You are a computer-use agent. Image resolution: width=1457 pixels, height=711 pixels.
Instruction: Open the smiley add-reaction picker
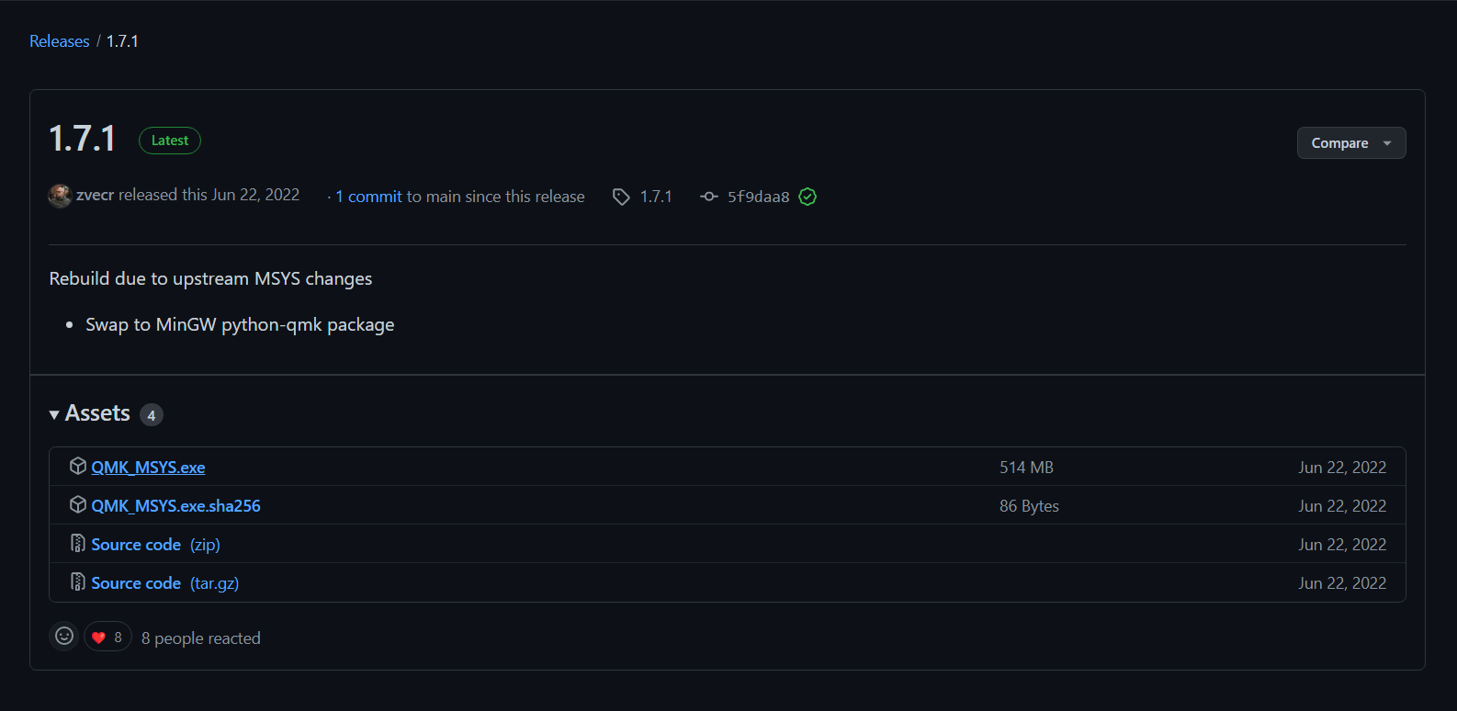point(64,636)
